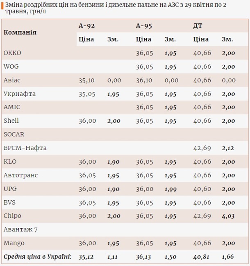This screenshot has height=266, width=250.
Task: Click БРСМ-Нафта diesel price 42,69
Action: point(202,148)
